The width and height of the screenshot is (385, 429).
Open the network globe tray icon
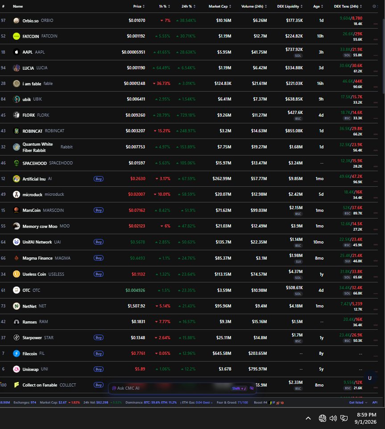pos(323,418)
